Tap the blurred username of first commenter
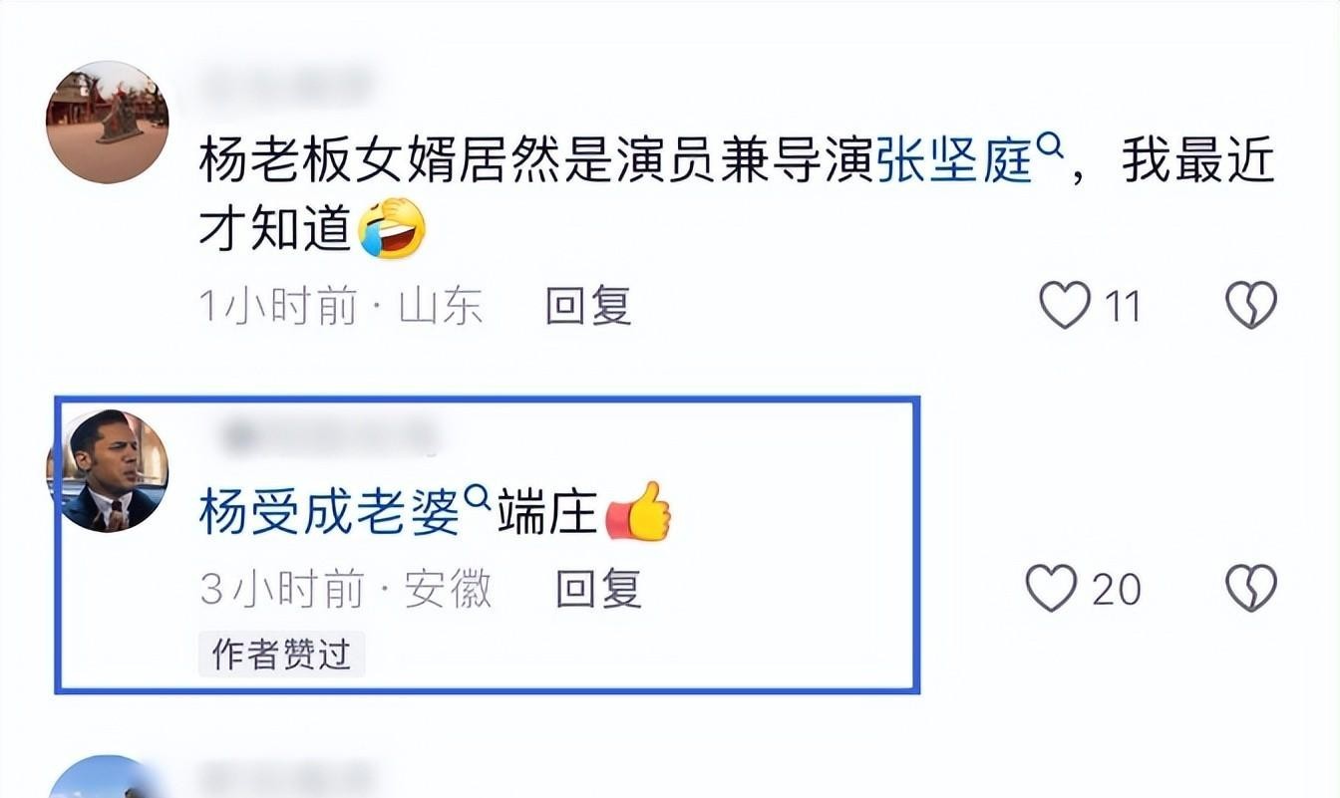The image size is (1340, 798). pos(284,84)
